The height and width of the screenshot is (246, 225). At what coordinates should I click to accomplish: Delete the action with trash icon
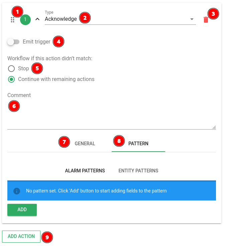(206, 20)
